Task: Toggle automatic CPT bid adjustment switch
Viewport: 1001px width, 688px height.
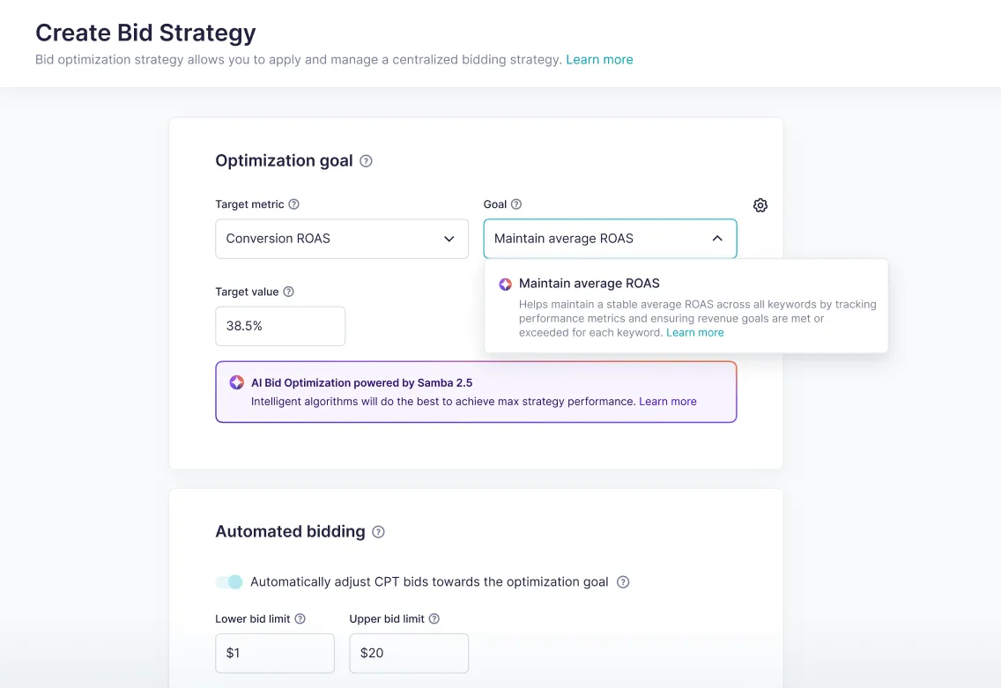Action: click(x=229, y=581)
